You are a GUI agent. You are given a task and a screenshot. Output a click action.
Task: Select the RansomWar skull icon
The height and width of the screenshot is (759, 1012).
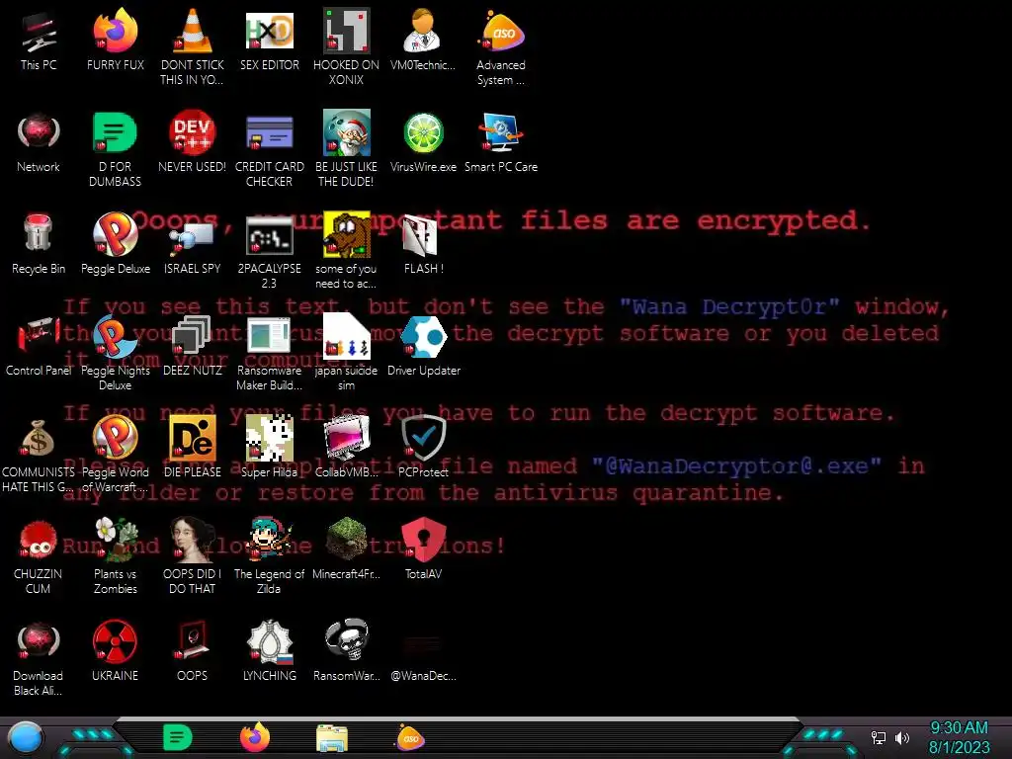click(x=347, y=652)
